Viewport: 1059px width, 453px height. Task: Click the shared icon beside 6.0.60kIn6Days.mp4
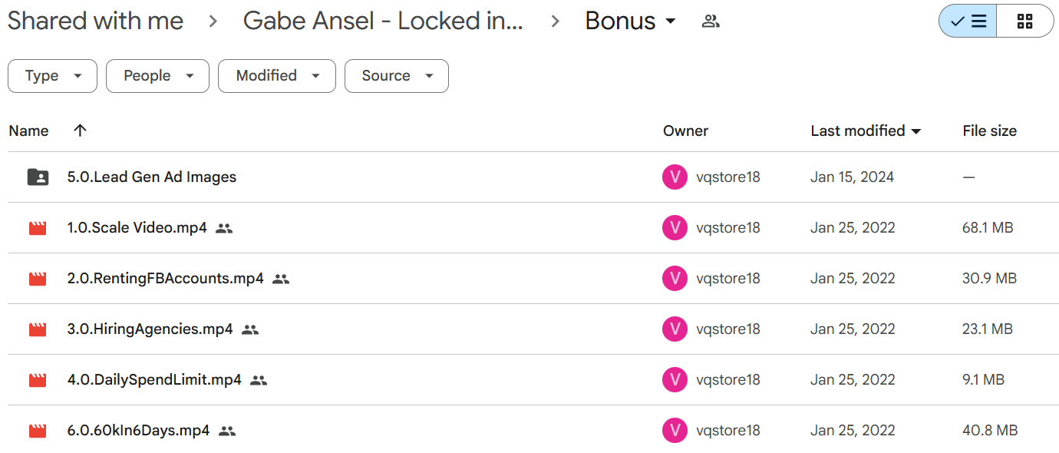coord(227,431)
